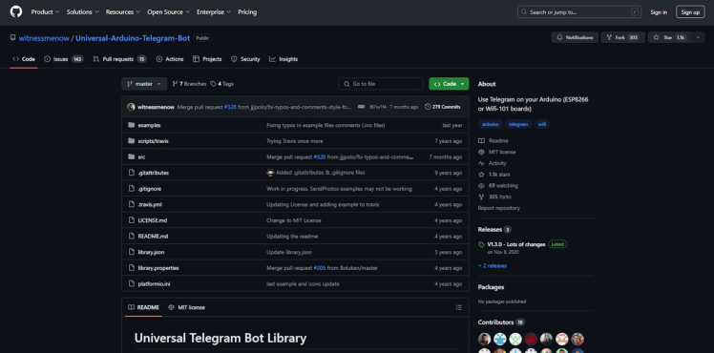Expand the Product menu
Screen dimensions: 714x353
[x=45, y=12]
